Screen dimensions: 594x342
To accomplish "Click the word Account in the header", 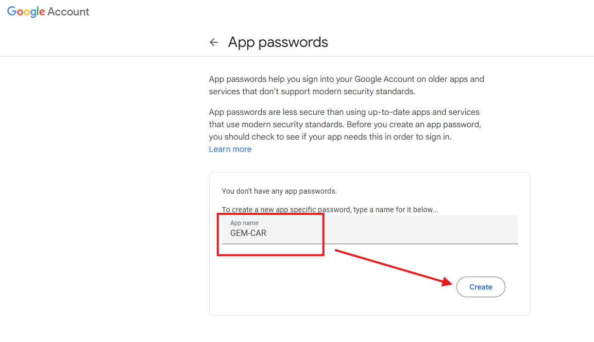I will [x=69, y=12].
